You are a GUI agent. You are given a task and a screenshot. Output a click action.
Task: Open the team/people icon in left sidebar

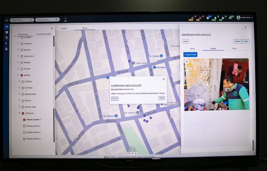click(7, 32)
